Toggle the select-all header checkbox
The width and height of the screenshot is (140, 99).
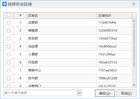pos(9,15)
